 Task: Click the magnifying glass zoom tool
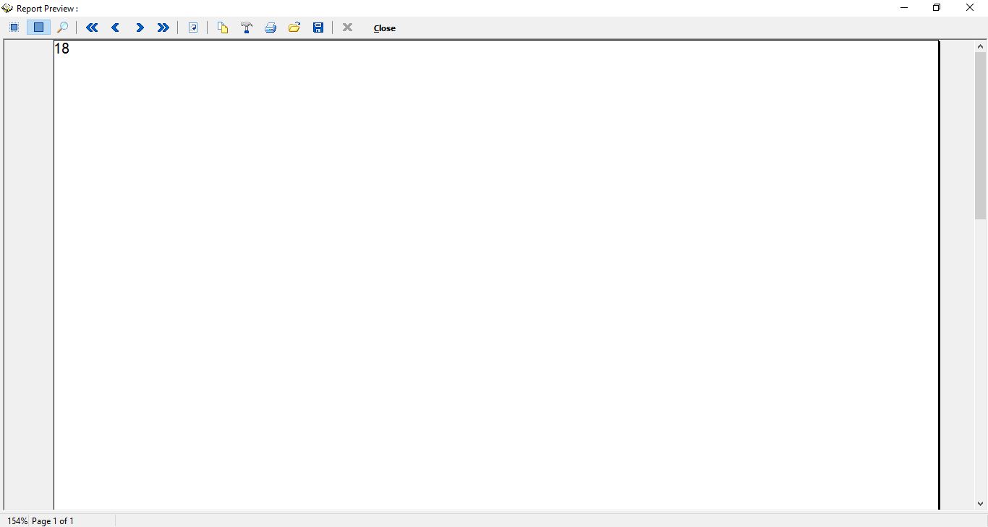(x=63, y=28)
